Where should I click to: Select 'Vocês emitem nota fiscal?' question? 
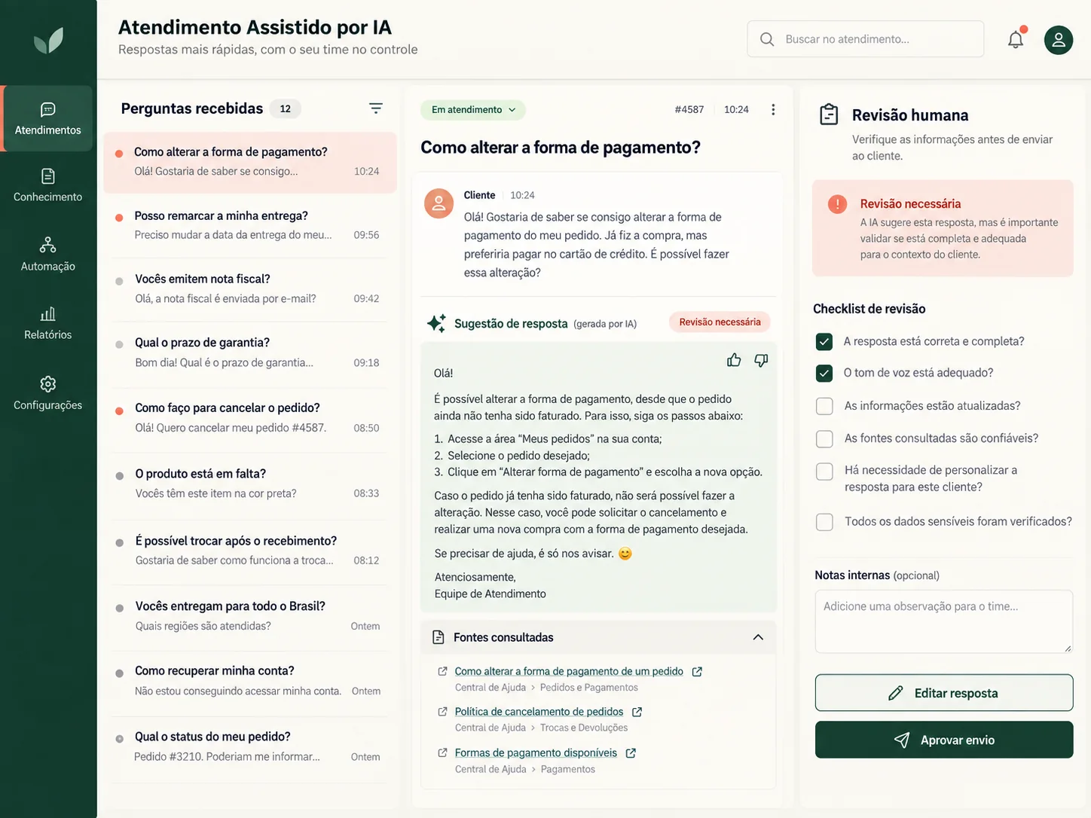[x=250, y=288]
